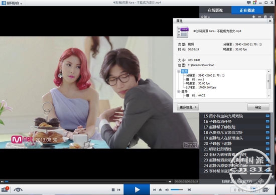Click the fast-forward double-arrow button

point(170,181)
